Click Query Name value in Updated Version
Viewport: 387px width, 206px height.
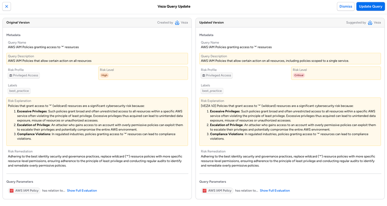tap(236, 47)
